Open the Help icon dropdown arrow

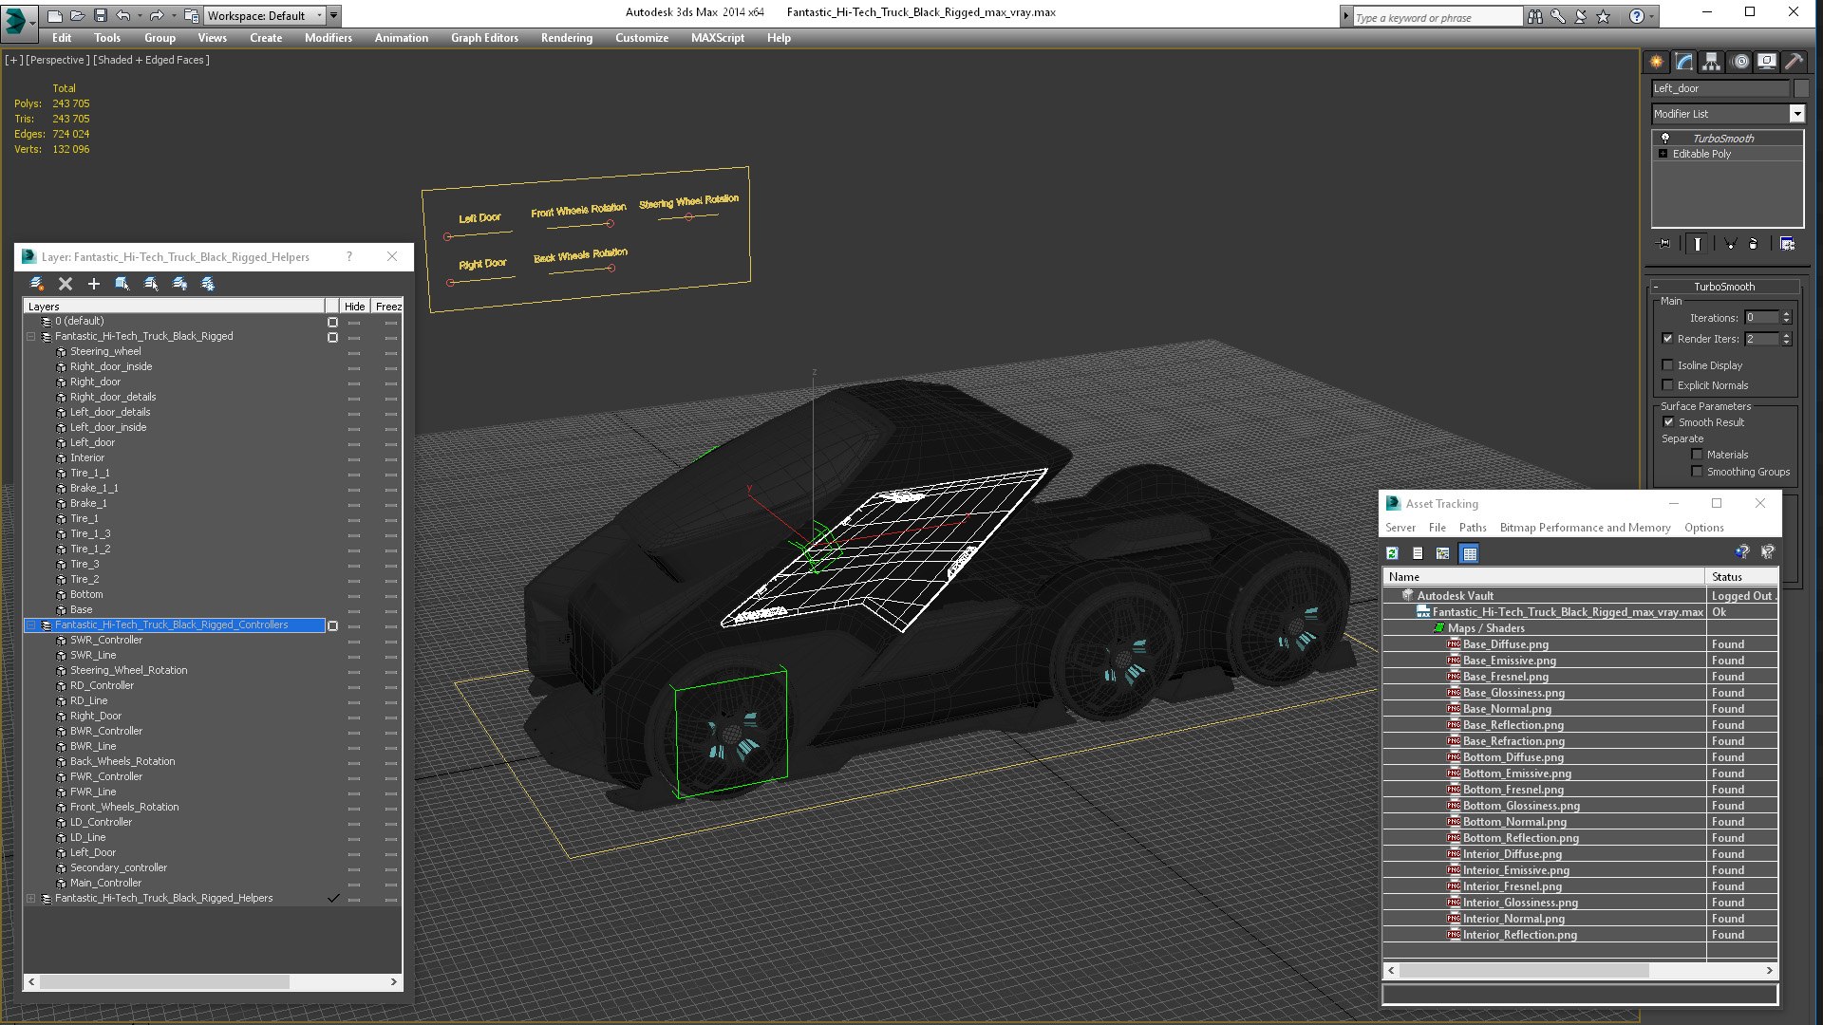point(1652,16)
